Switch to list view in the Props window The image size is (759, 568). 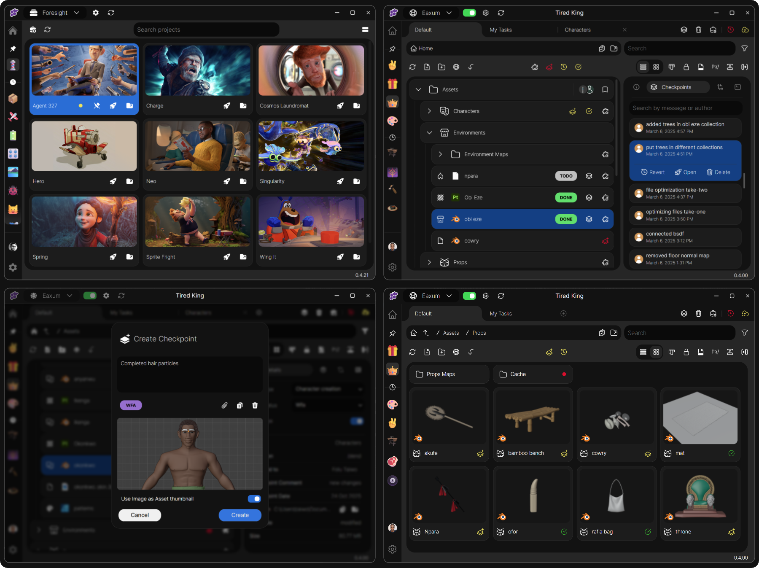coord(643,352)
